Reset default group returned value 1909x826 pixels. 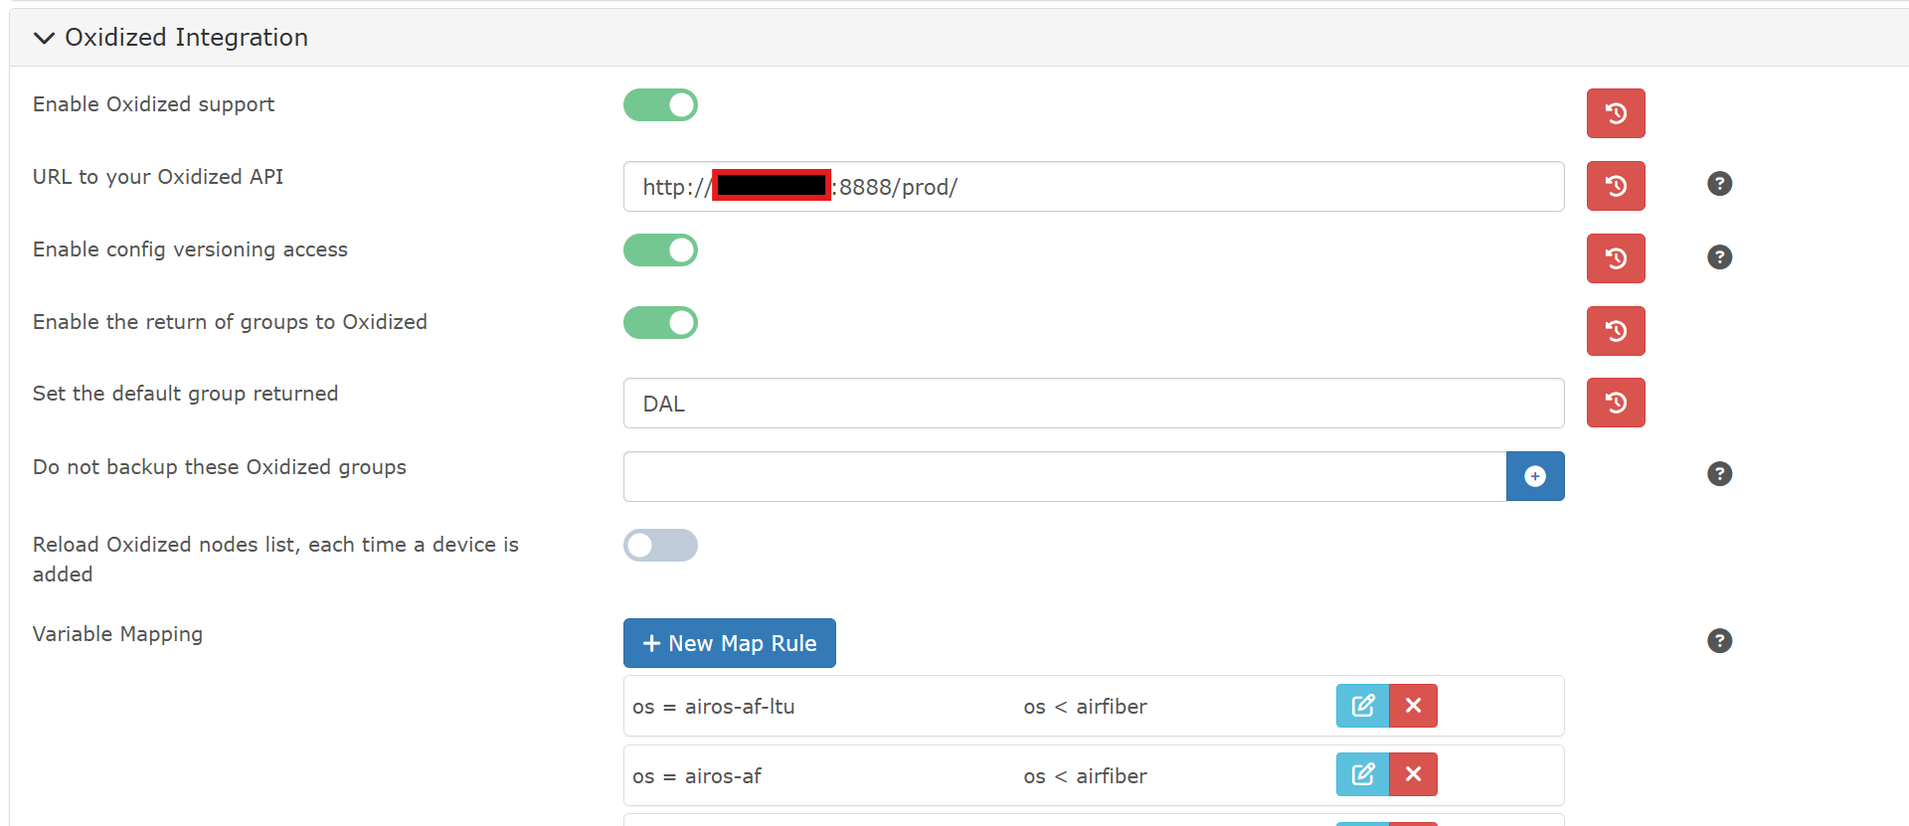[x=1616, y=403]
